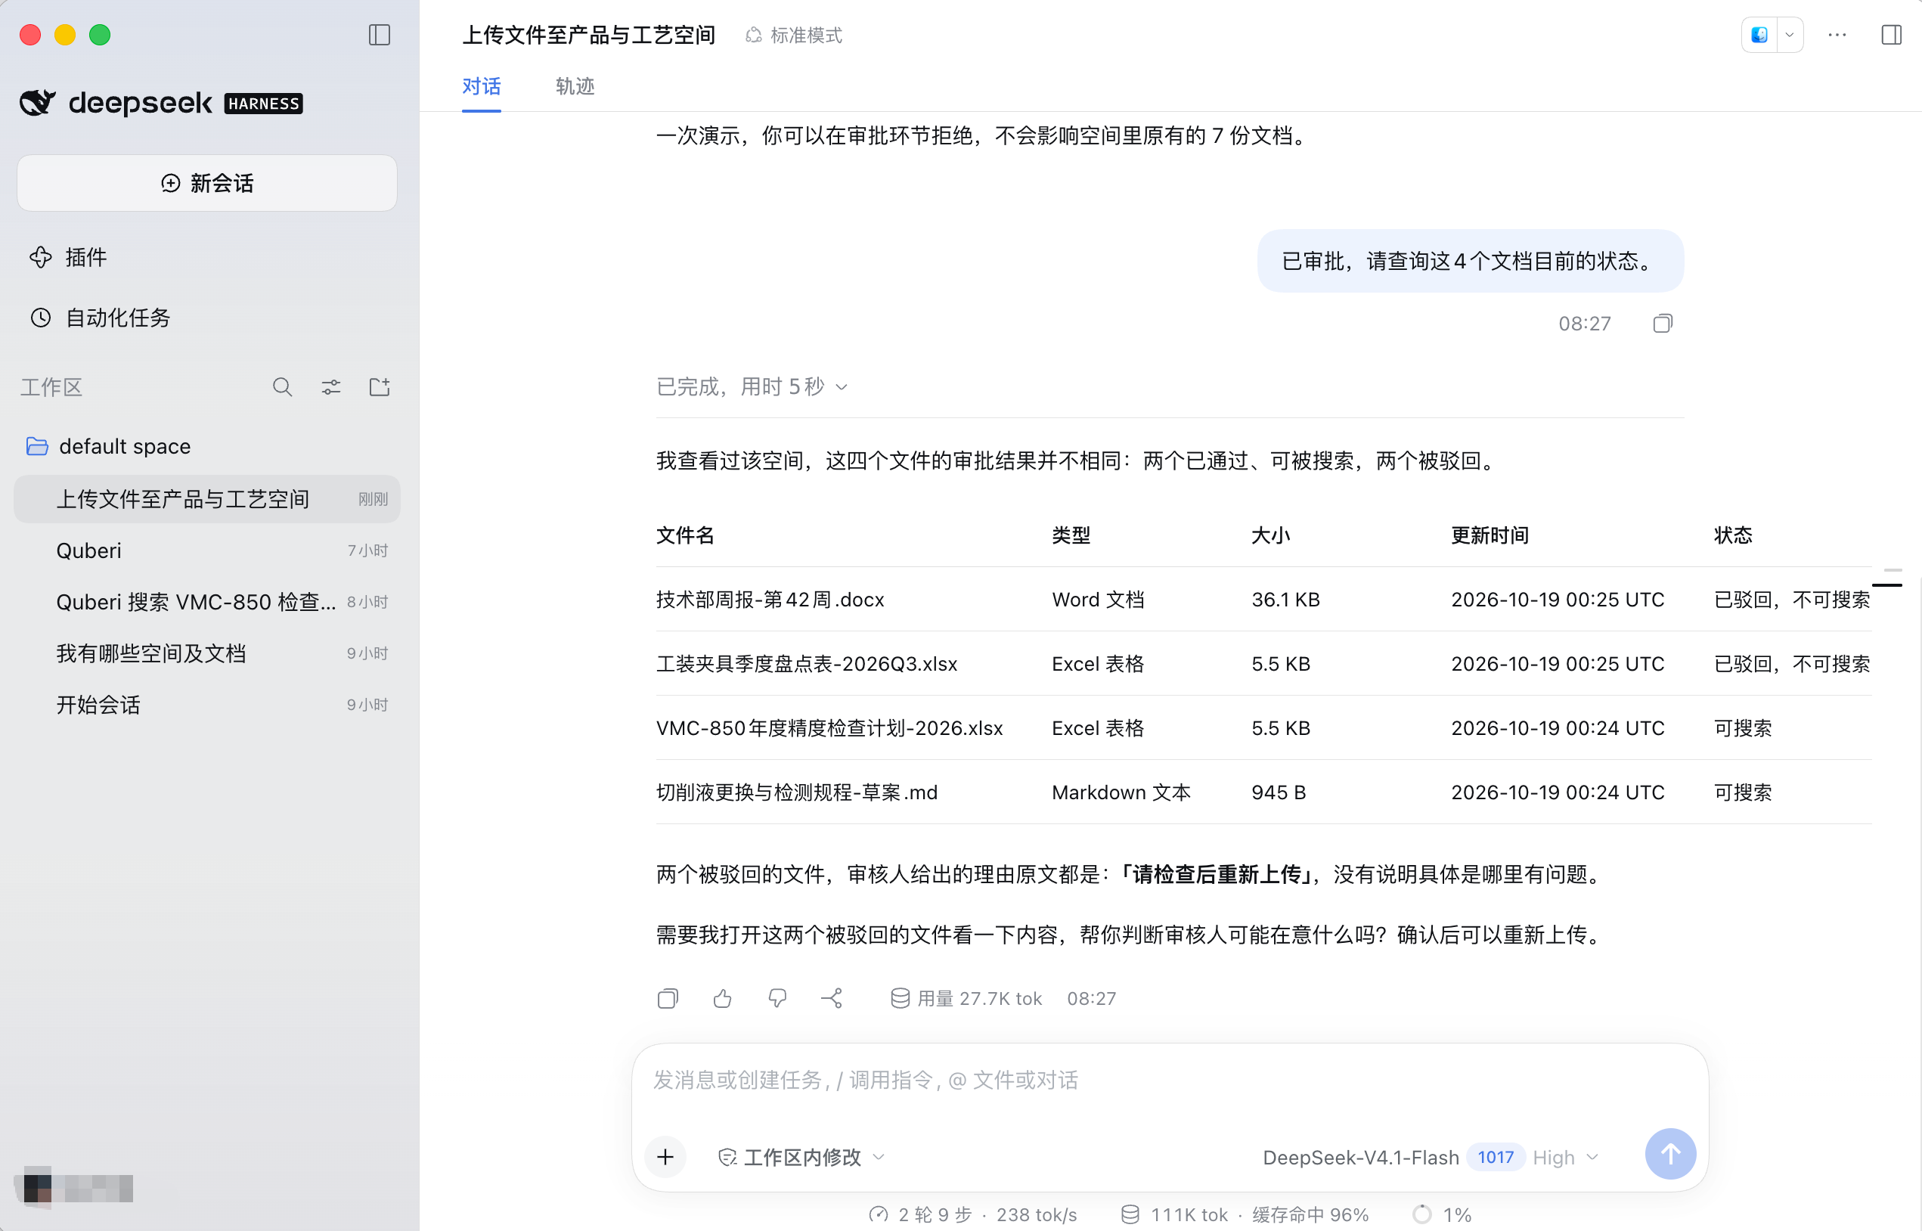Start a 新会话
The height and width of the screenshot is (1231, 1922).
[x=207, y=183]
